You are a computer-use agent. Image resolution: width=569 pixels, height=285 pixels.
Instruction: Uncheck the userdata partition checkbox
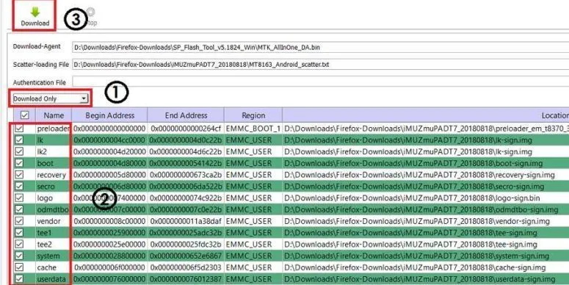pos(19,279)
